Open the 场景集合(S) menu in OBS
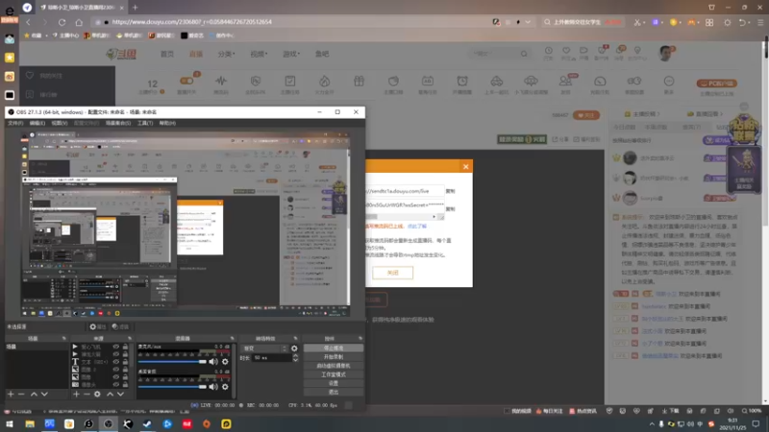769x432 pixels. tap(118, 123)
